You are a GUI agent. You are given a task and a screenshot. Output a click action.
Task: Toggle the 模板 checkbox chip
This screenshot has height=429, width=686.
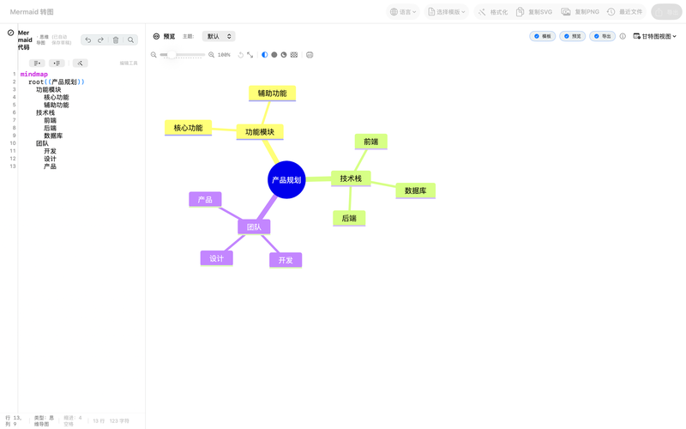[x=543, y=36]
